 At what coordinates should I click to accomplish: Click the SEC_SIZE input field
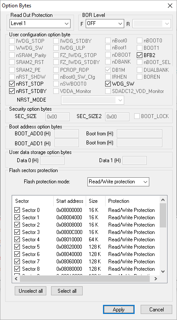(x=58, y=117)
